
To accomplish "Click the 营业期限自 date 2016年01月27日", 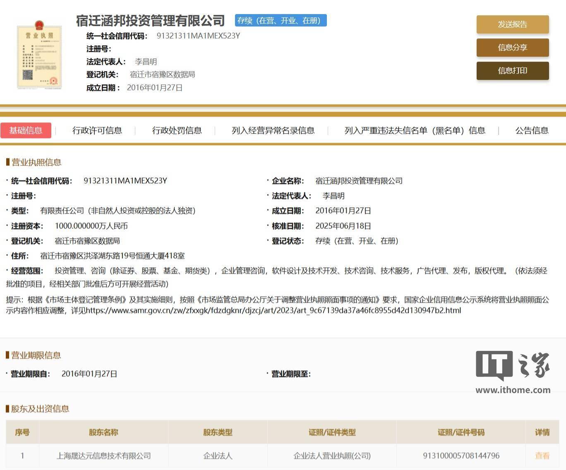I will point(89,374).
